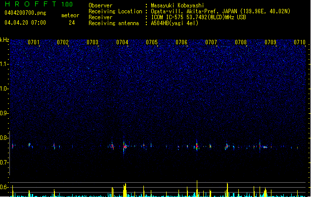311x197 pixels.
Task: Click the 1.1 kHz axis label
Action: 4,64
